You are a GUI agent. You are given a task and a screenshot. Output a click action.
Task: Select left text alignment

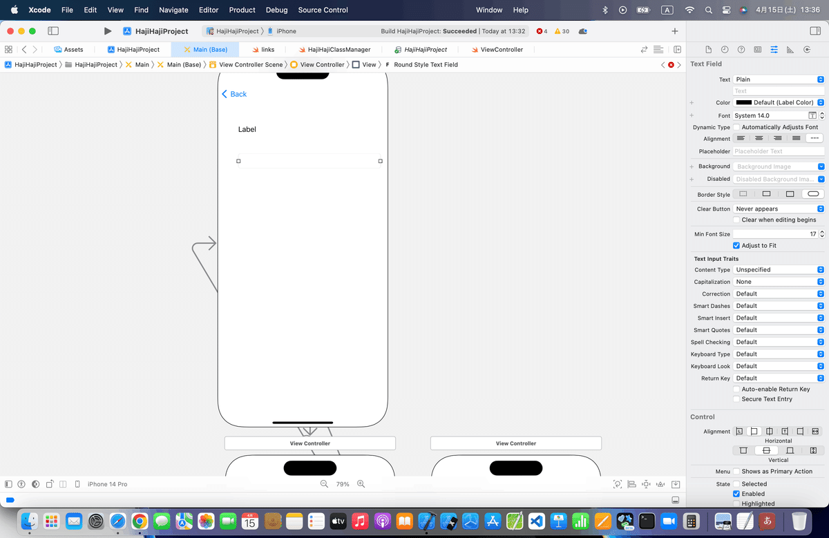click(741, 138)
